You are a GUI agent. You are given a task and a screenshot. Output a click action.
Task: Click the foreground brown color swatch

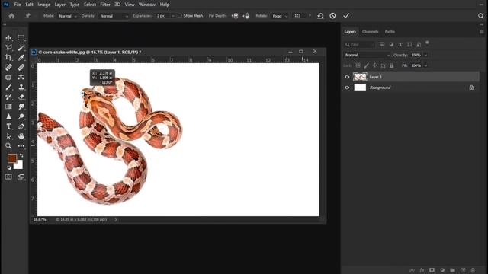[12, 158]
